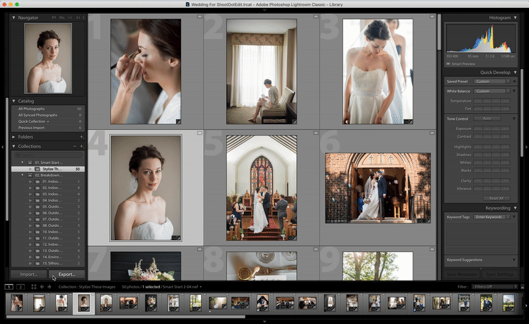The image size is (529, 324).
Task: Click the 01. Smart Start collection set icon
Action: (x=30, y=163)
